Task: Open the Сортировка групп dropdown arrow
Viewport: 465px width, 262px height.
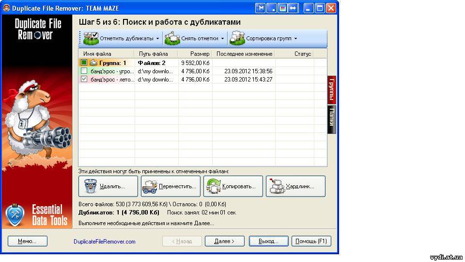Action: 295,39
